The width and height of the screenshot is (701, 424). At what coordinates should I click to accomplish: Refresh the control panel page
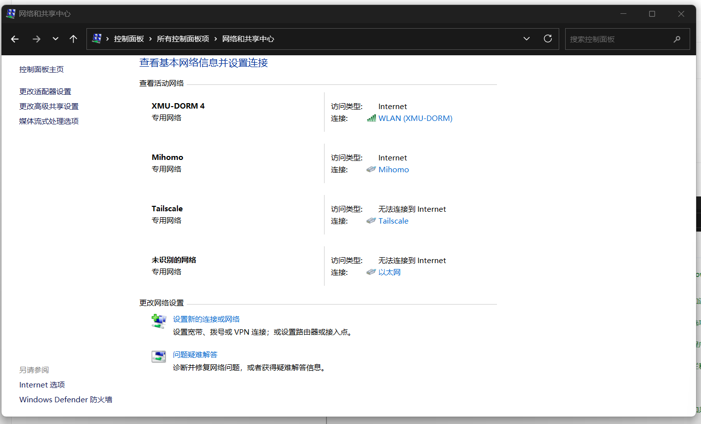coord(547,39)
